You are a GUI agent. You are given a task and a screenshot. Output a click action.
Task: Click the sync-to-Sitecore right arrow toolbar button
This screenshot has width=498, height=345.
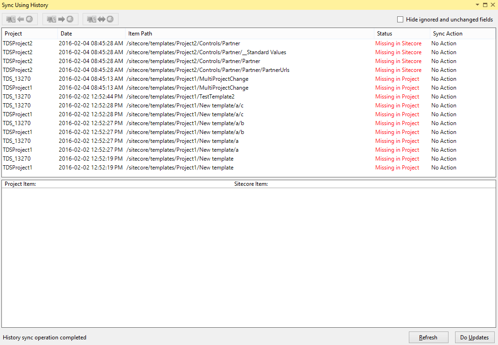point(60,19)
